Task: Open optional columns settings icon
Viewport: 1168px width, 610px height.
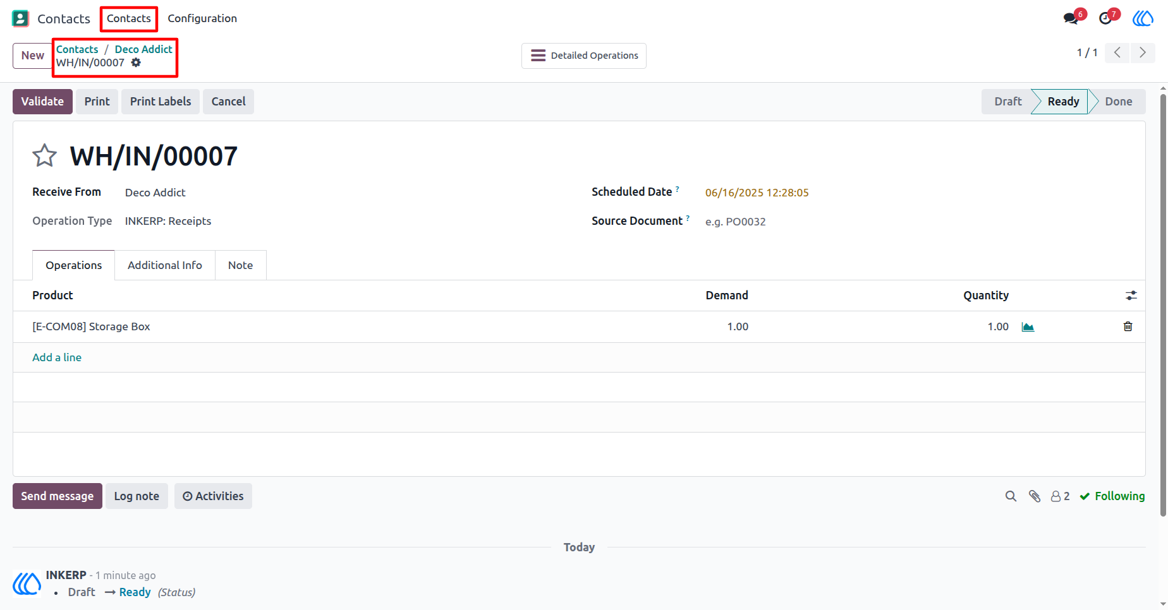Action: [1131, 296]
